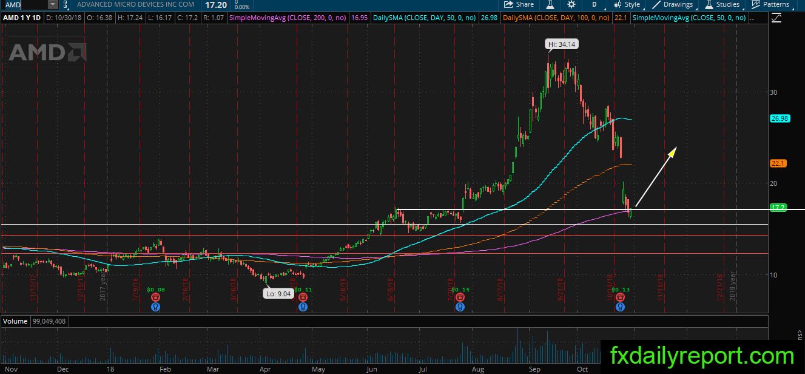Click the earnings phone icon under $0.14

(460, 297)
